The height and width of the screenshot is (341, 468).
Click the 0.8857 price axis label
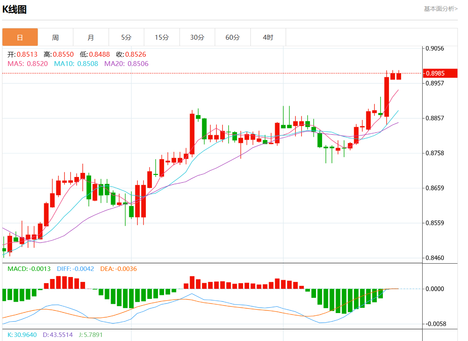point(435,118)
